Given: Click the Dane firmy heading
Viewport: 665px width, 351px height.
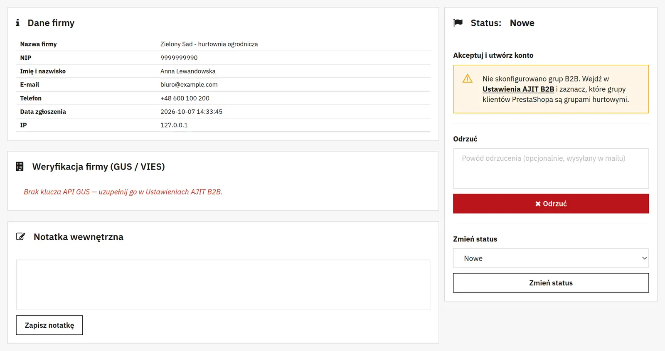Looking at the screenshot, I should (51, 23).
